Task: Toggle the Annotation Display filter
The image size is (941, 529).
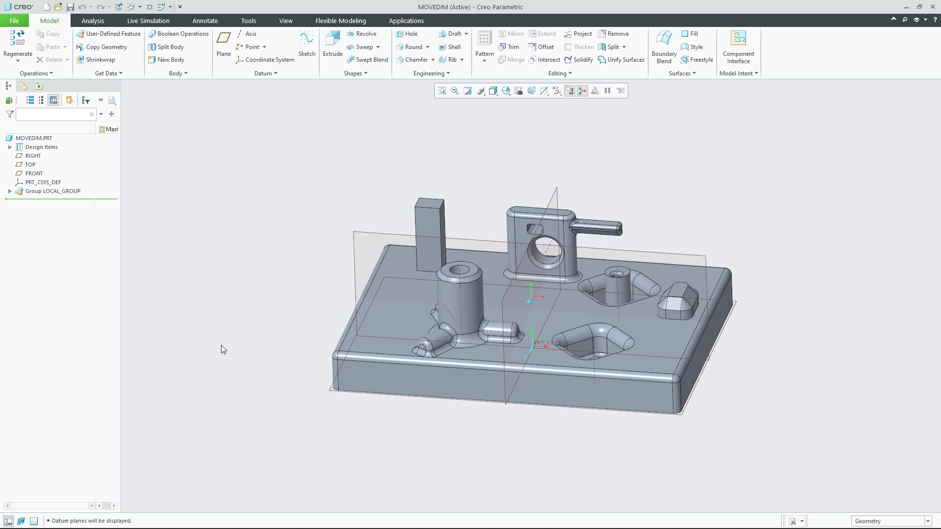Action: (570, 91)
